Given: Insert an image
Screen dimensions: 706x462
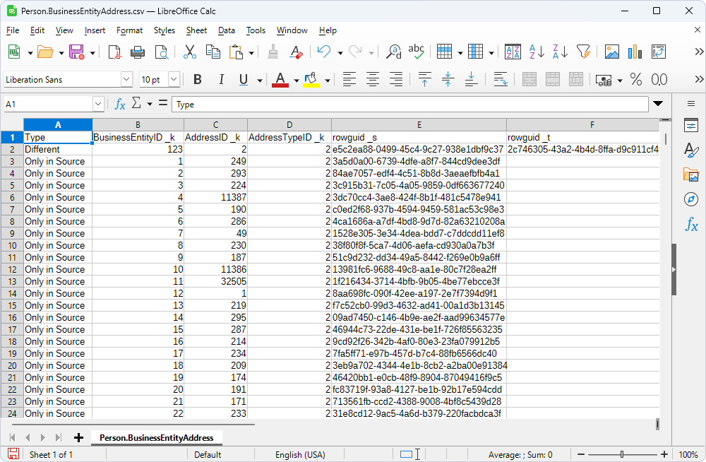Looking at the screenshot, I should pyautogui.click(x=612, y=52).
